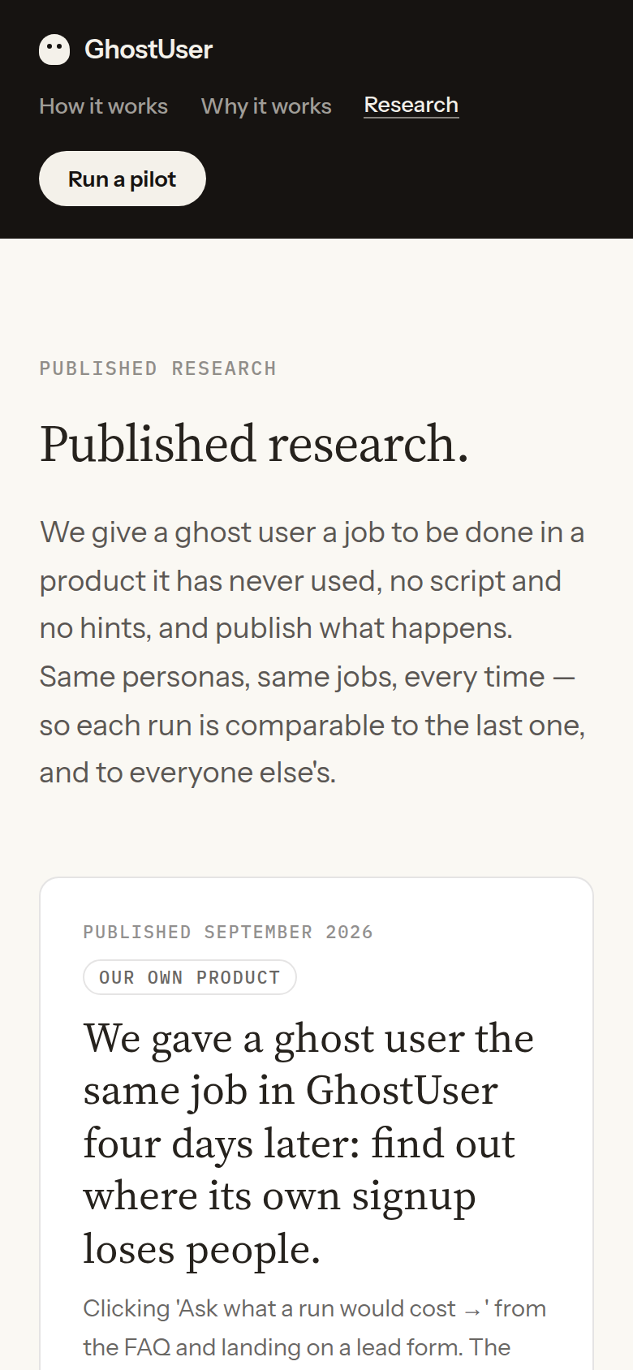Click the title line ending 'loses people.'

pos(202,1249)
